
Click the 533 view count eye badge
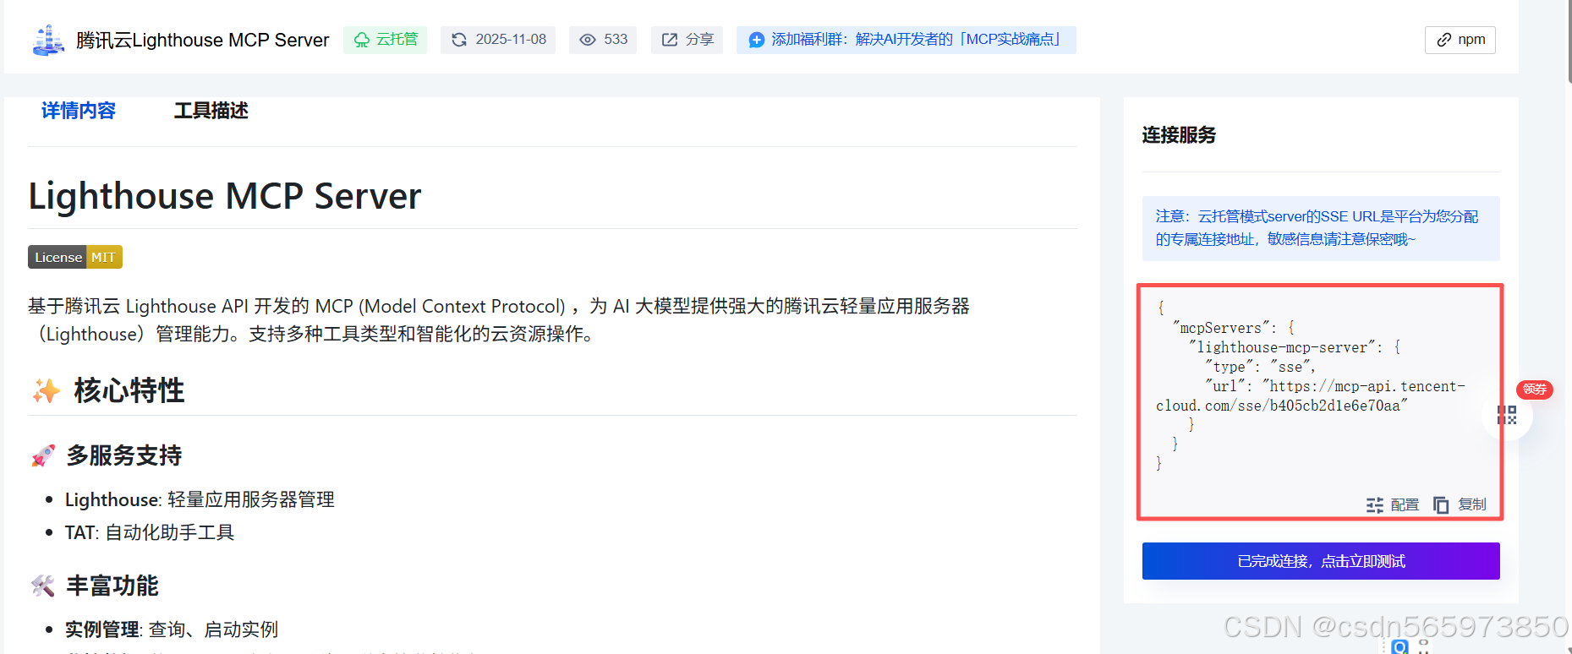coord(603,40)
